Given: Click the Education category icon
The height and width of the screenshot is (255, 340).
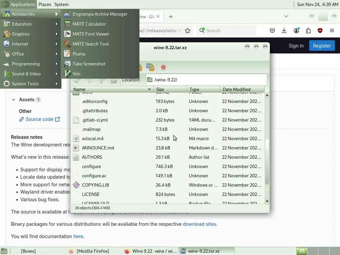Looking at the screenshot, I should pos(7,24).
